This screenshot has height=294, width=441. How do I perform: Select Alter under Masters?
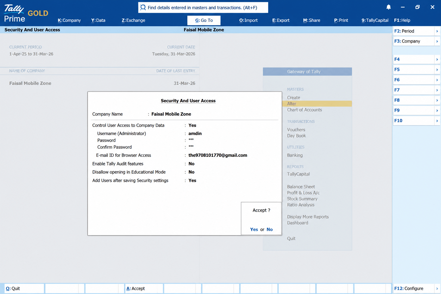(291, 104)
